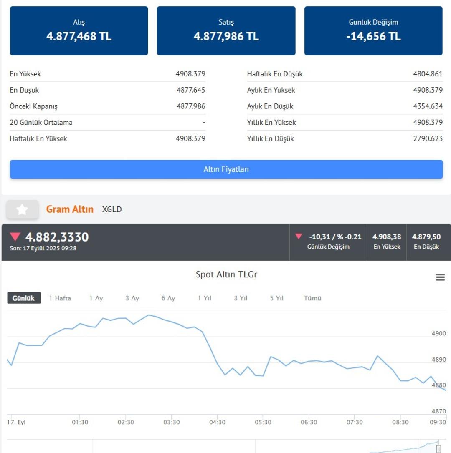Click the chart navigator handle at bottom right
Image resolution: width=451 pixels, height=453 pixels.
pos(438,449)
